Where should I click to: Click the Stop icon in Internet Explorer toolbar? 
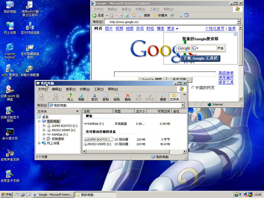(x=121, y=15)
